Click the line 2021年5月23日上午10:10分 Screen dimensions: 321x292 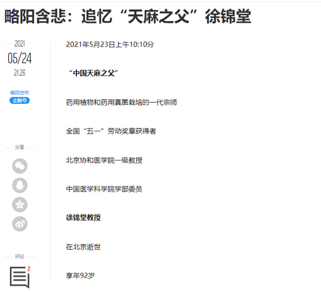110,44
